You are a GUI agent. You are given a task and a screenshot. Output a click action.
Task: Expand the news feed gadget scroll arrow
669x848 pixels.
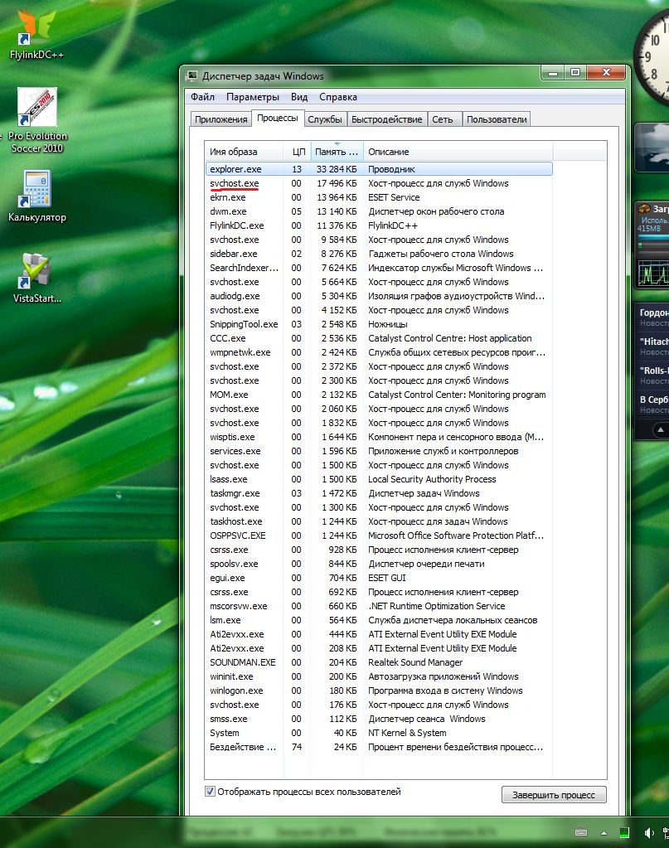coord(661,429)
